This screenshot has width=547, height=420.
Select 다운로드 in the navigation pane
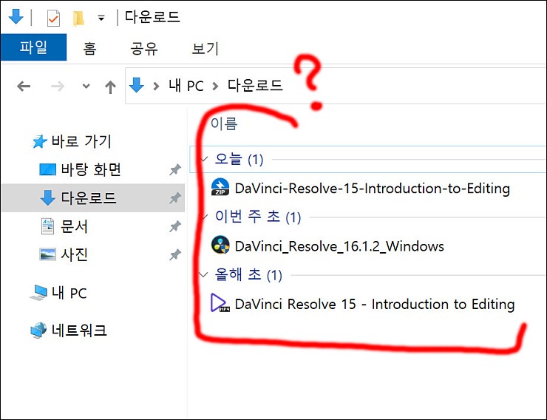[x=88, y=197]
